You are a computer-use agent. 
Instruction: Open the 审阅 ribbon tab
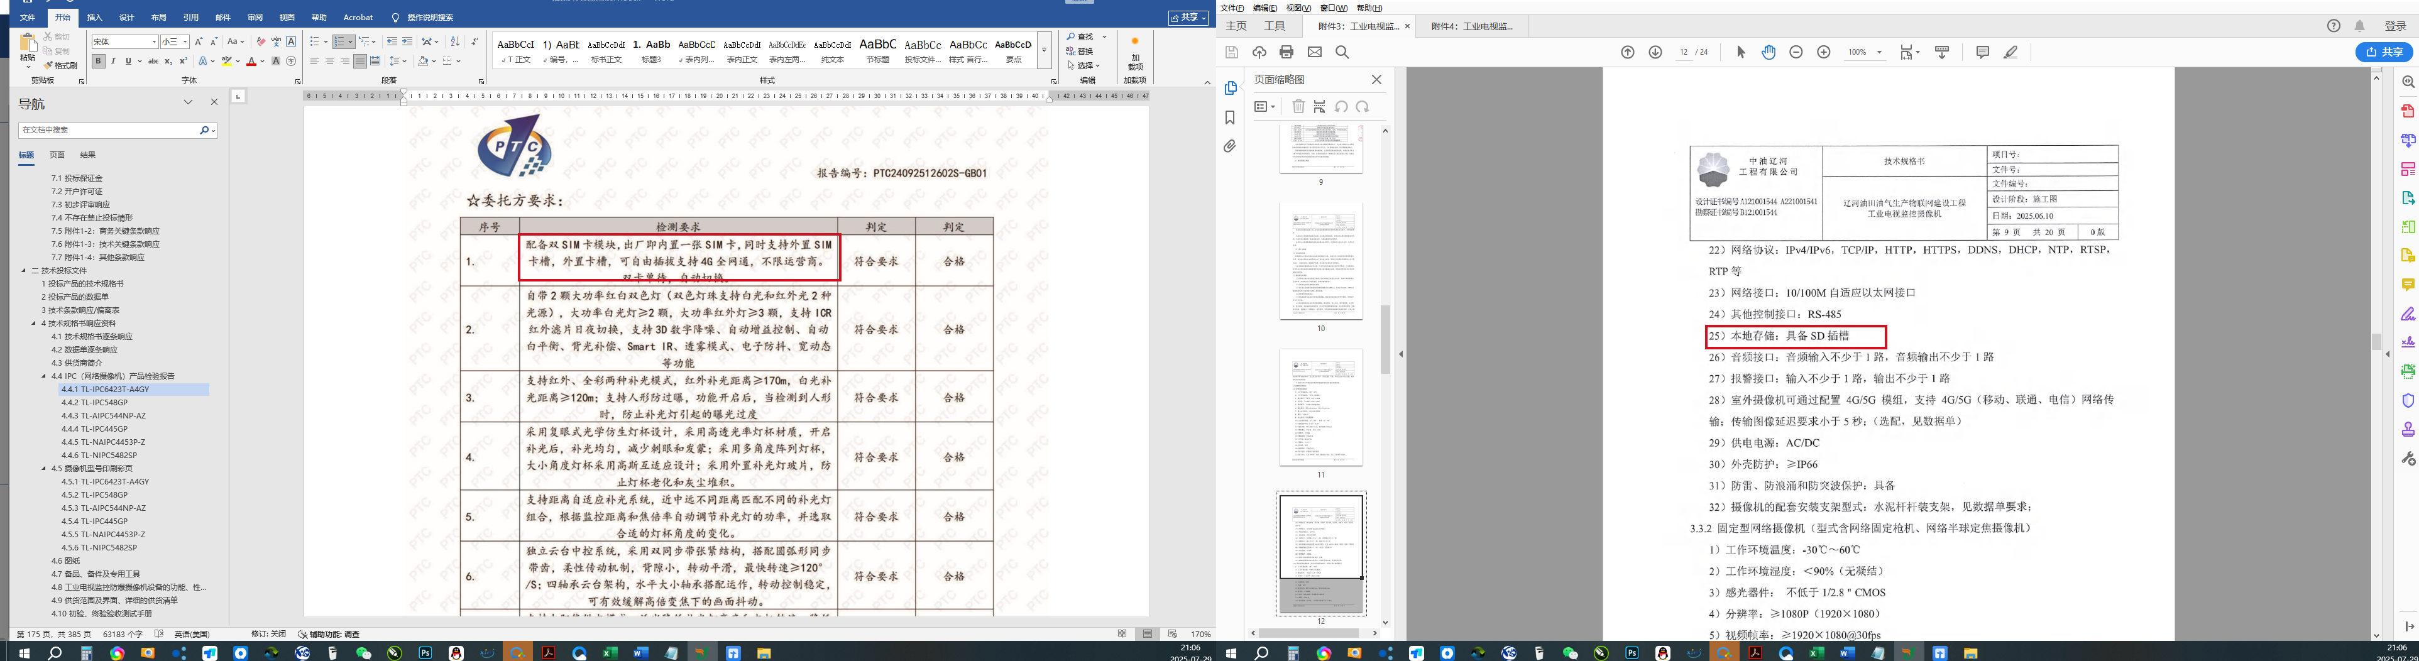coord(255,17)
